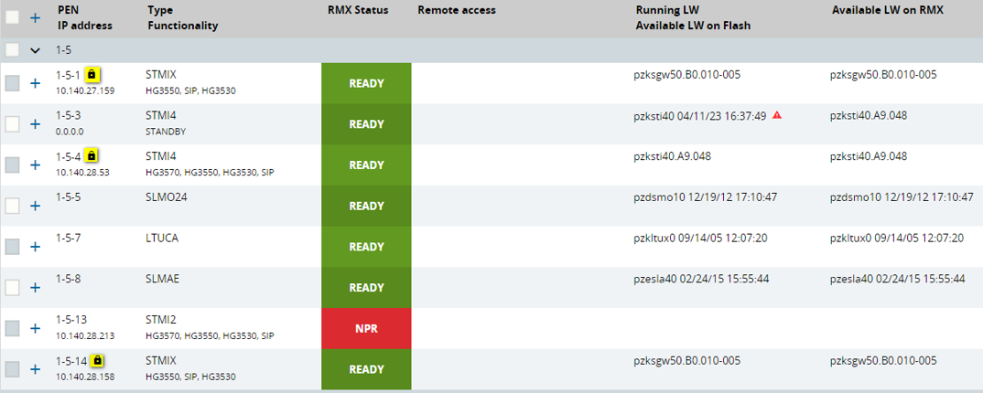
Task: Click running LW pzksti40 04/11/23 16:37:49
Action: point(700,116)
